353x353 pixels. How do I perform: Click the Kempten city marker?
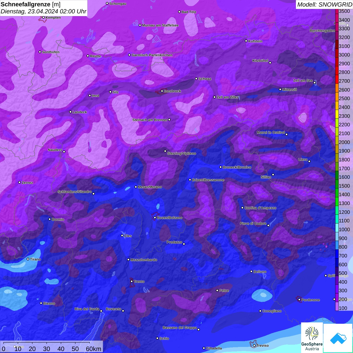pyautogui.click(x=43, y=17)
